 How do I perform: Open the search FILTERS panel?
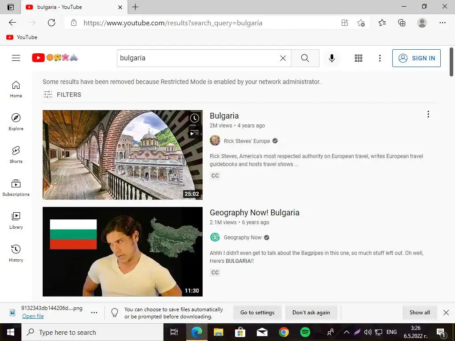click(x=62, y=95)
